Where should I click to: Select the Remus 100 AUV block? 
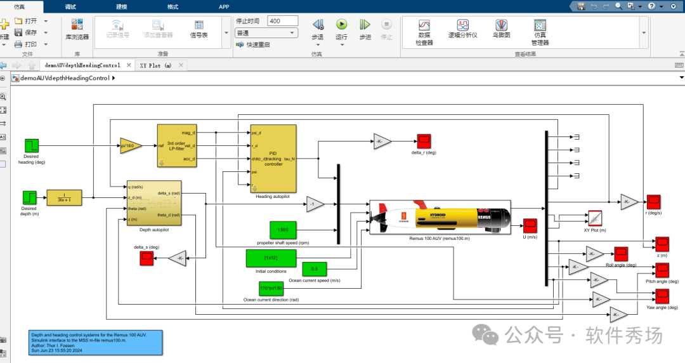440,218
